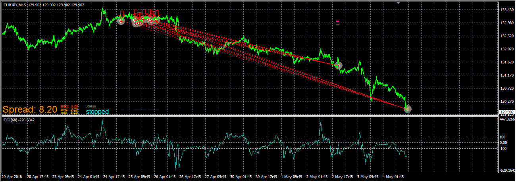Click the 4 May 01:45 time label
516x182 pixels.
tap(393, 176)
